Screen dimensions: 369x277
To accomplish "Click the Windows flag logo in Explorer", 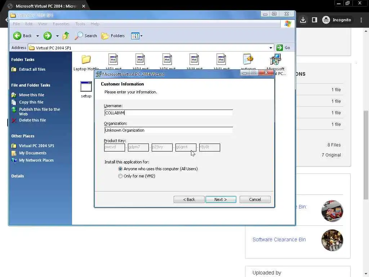I will pos(288,23).
